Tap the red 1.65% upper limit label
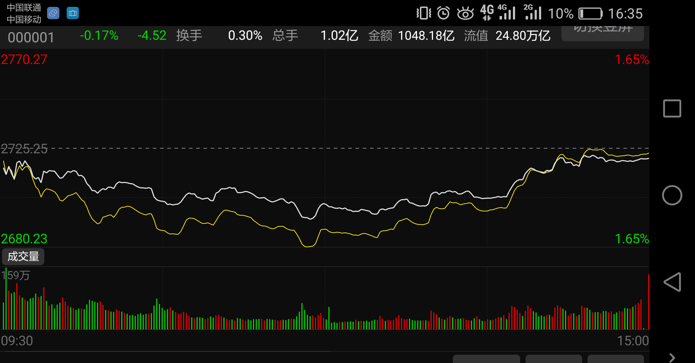Image resolution: width=695 pixels, height=363 pixels. pos(632,60)
